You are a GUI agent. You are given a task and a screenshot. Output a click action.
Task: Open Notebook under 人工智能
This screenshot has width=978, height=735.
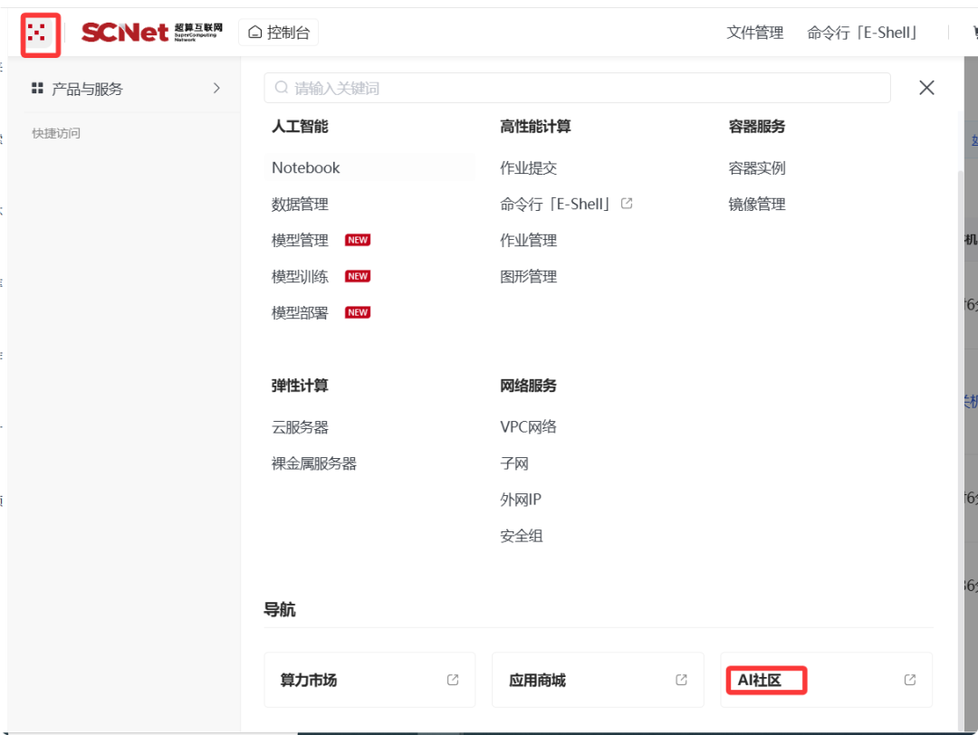tap(306, 167)
